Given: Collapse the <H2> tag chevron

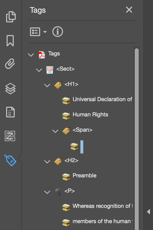Looking at the screenshot, I should click(x=47, y=161).
